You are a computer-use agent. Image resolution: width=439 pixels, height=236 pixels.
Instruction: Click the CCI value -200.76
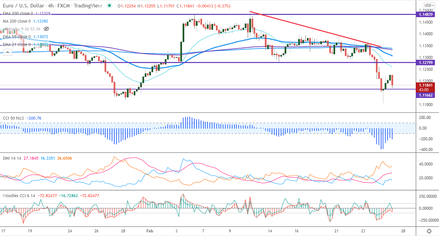(x=34, y=118)
